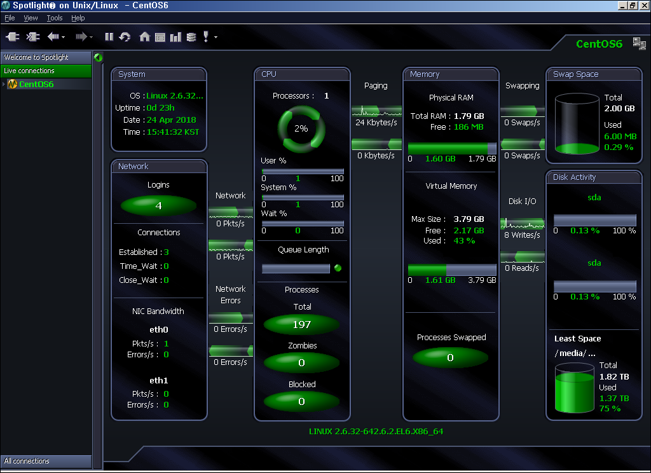651x473 pixels.
Task: Click the networked computers icon beside CentOS6
Action: click(639, 43)
